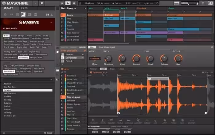Open the Side-Chain Input page
Image resolution: width=215 pixels, height=135 pixels.
point(107,47)
